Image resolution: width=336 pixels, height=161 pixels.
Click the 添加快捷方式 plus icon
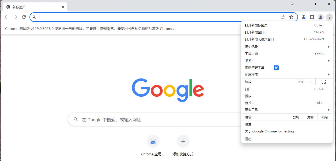point(183,141)
